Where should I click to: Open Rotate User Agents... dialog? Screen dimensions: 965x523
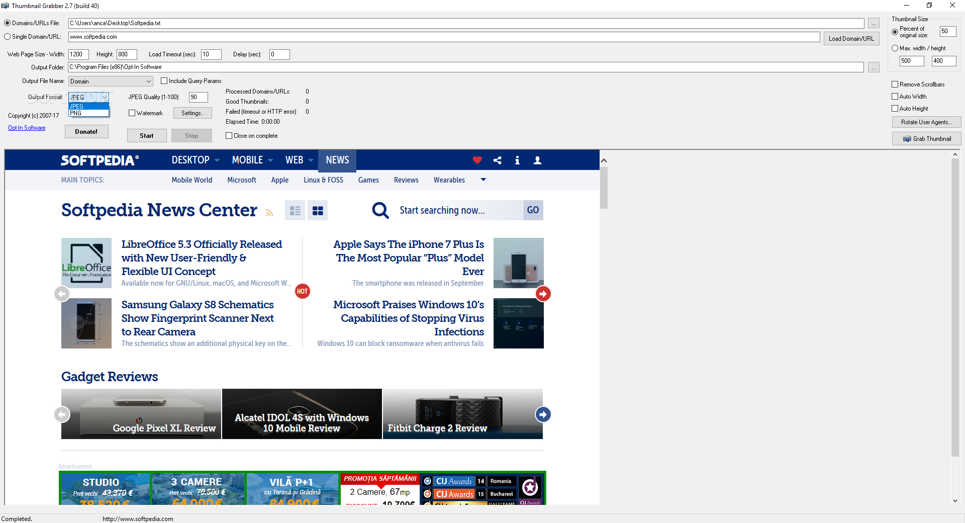926,122
